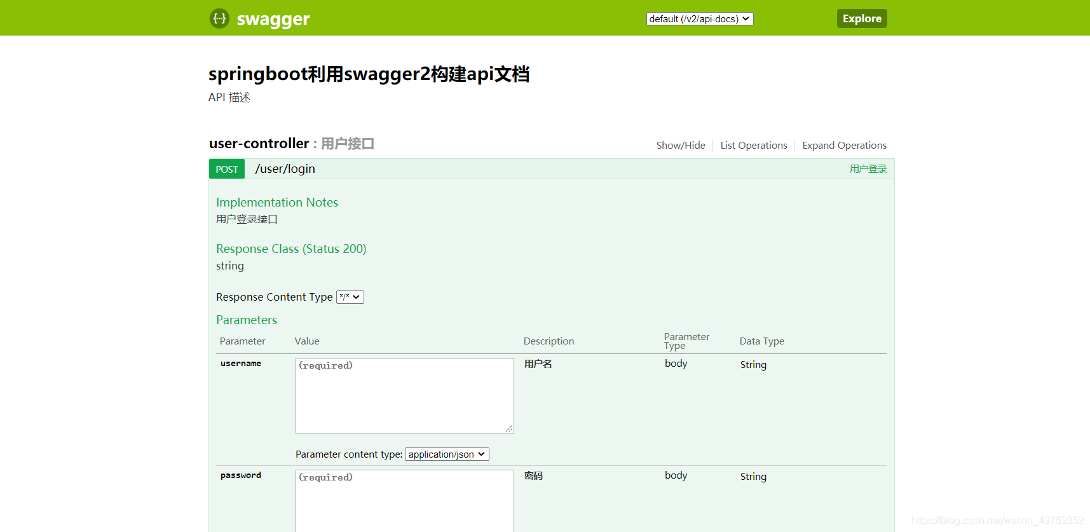1090x532 pixels.
Task: Click the 用户登录 summary link
Action: 868,169
